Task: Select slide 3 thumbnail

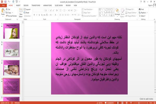Action: pos(11,68)
